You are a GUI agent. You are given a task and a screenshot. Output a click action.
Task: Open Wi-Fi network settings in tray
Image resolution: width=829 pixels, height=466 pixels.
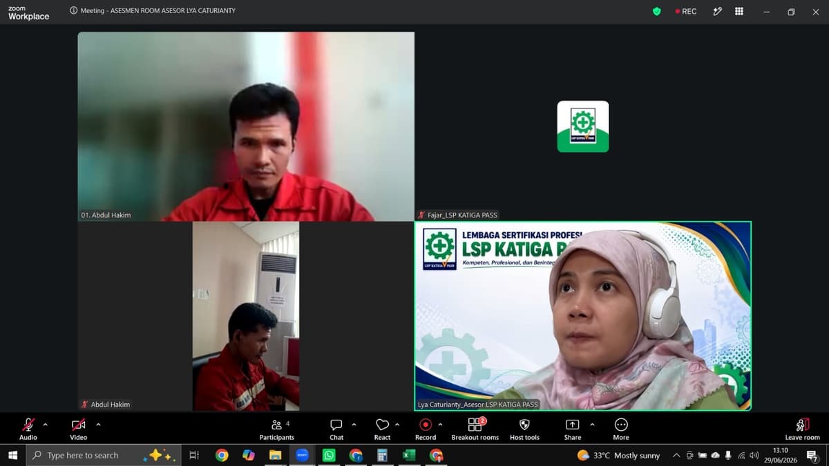[741, 455]
